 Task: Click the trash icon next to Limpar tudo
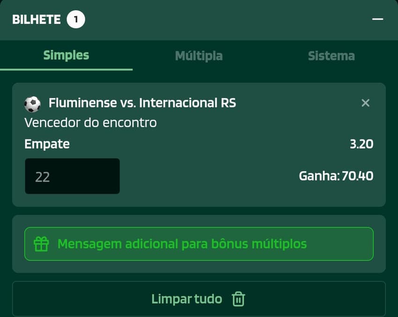(x=238, y=299)
